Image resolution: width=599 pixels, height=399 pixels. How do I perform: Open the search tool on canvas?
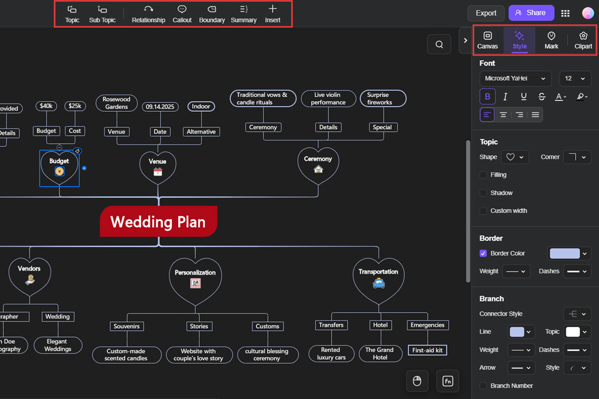tap(439, 44)
